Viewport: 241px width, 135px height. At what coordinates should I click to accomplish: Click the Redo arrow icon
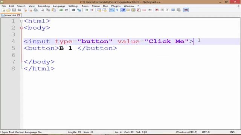click(66, 10)
